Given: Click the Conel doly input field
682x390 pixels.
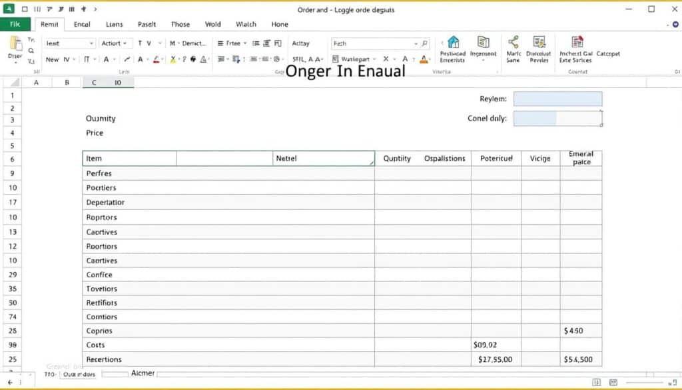Looking at the screenshot, I should (x=557, y=119).
